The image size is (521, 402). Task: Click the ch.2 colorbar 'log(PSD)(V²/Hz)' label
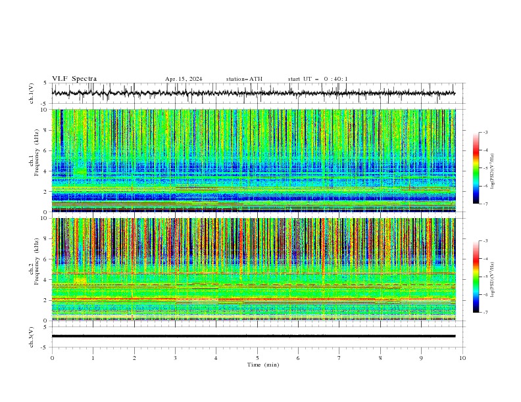tap(493, 280)
